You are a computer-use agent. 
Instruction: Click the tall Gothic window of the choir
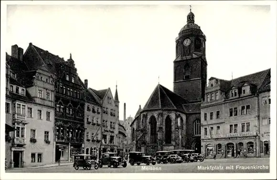point(168,130)
